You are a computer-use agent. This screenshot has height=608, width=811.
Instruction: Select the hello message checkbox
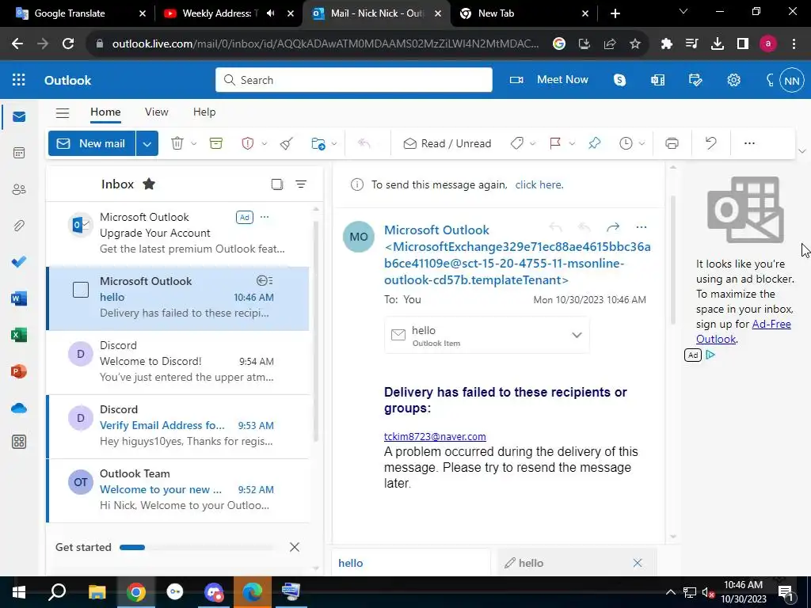click(81, 290)
